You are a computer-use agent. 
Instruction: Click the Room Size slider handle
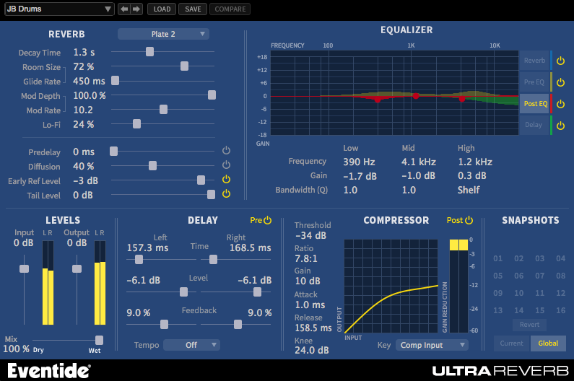185,66
